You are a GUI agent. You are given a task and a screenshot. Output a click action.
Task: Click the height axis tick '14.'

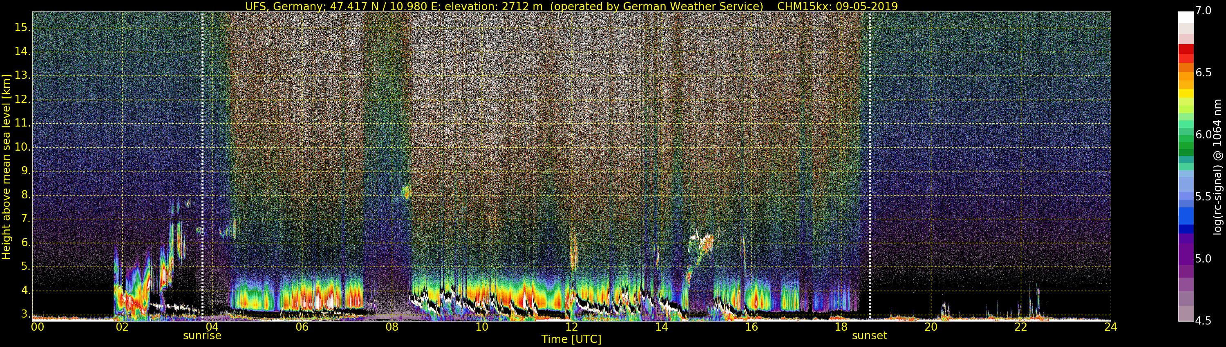[22, 51]
